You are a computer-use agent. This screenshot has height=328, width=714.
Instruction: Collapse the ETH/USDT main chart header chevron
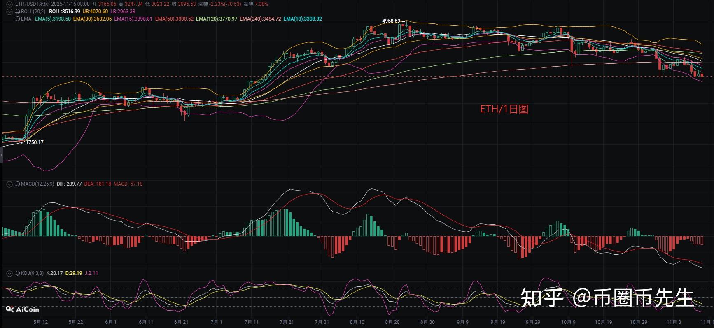pyautogui.click(x=9, y=4)
